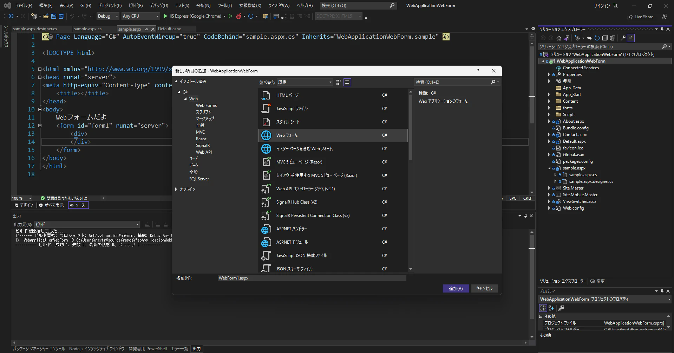Click the Save All icon in the toolbar
Viewport: 674px width, 353px height.
pyautogui.click(x=61, y=16)
